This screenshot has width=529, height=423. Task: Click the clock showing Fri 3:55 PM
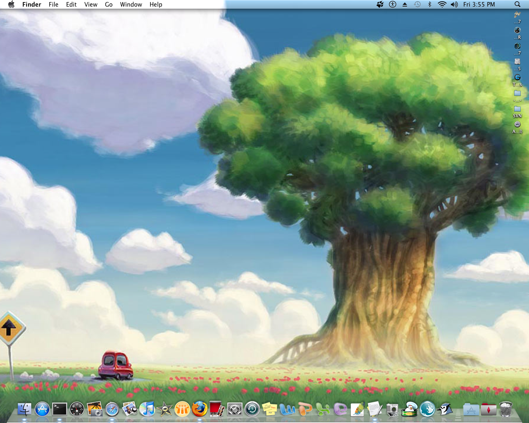[x=479, y=5]
